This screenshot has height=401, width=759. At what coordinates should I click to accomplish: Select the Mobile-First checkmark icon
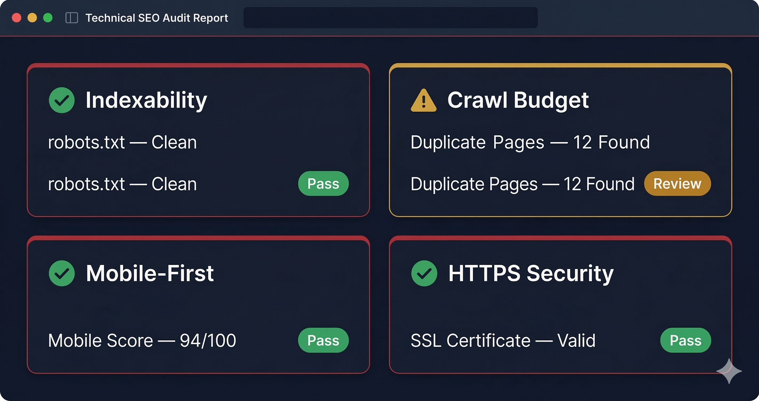click(x=62, y=274)
